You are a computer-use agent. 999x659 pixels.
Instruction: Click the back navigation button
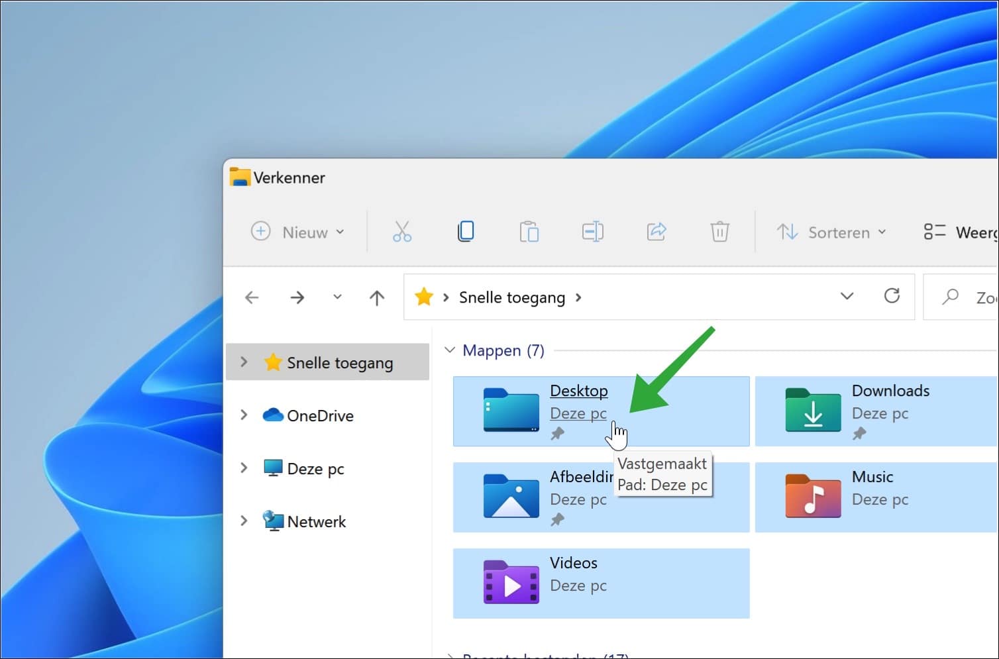pos(252,297)
